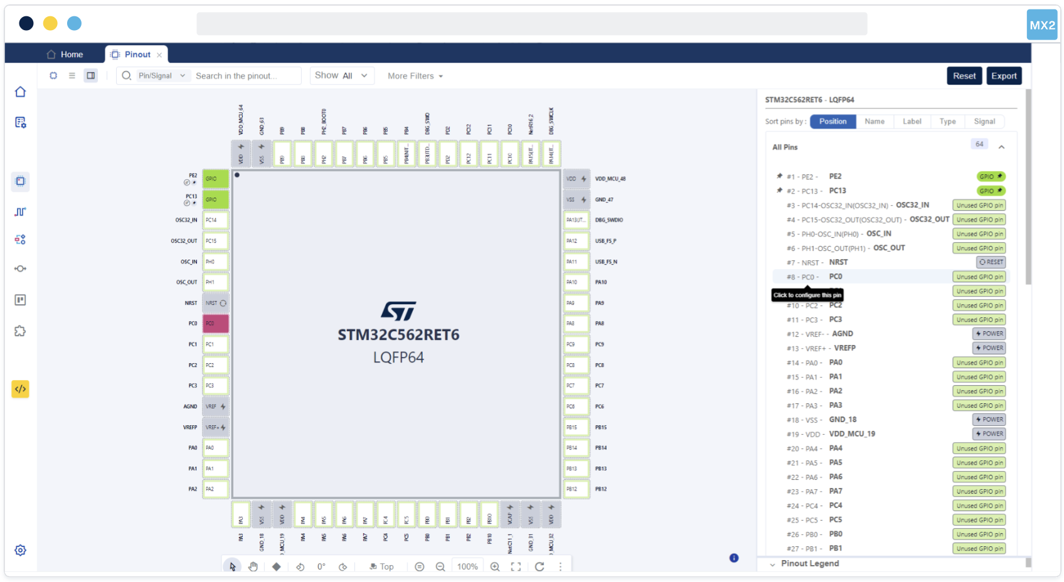The image size is (1064, 582).
Task: Toggle the split chip and list view
Action: tap(91, 76)
